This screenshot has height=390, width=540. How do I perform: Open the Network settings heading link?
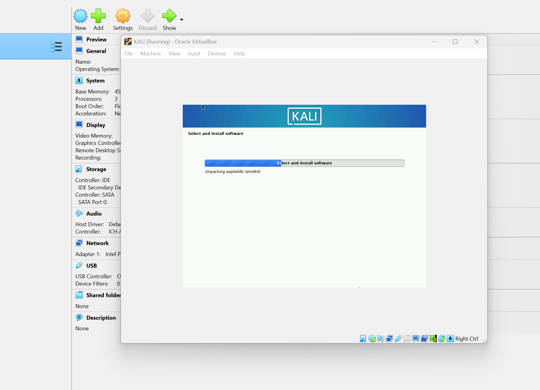pos(97,243)
